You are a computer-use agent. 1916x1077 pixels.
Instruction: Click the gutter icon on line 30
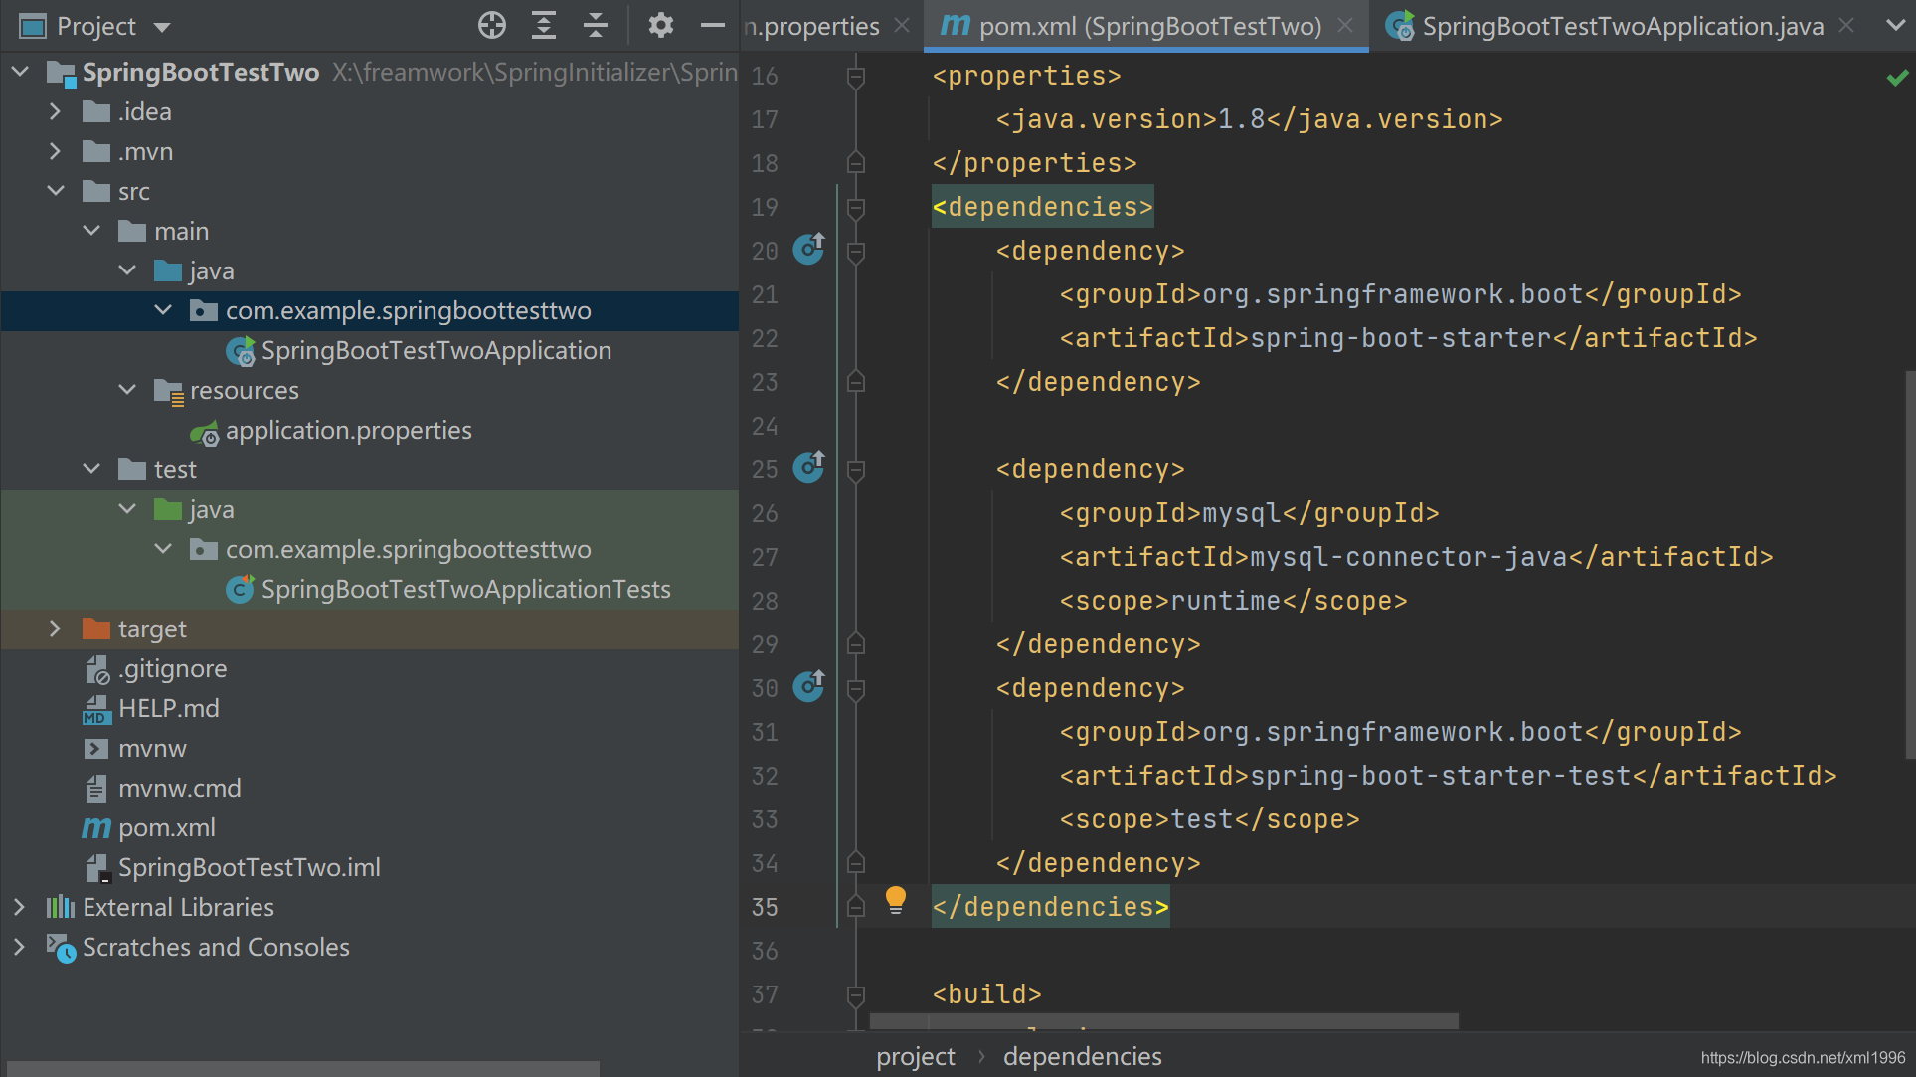pos(808,686)
